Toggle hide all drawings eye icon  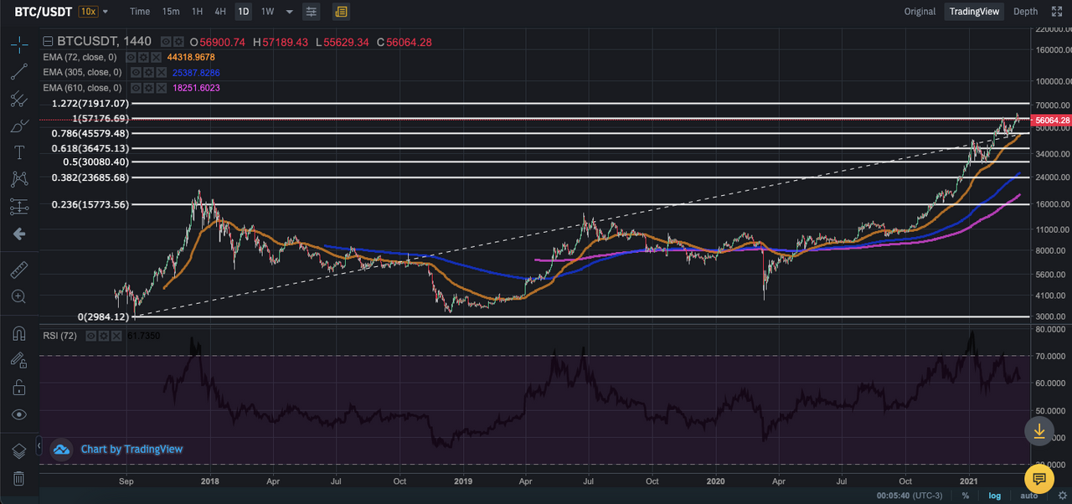19,414
